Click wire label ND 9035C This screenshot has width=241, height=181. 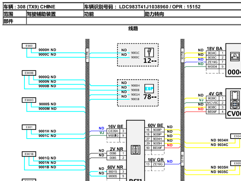(219, 172)
